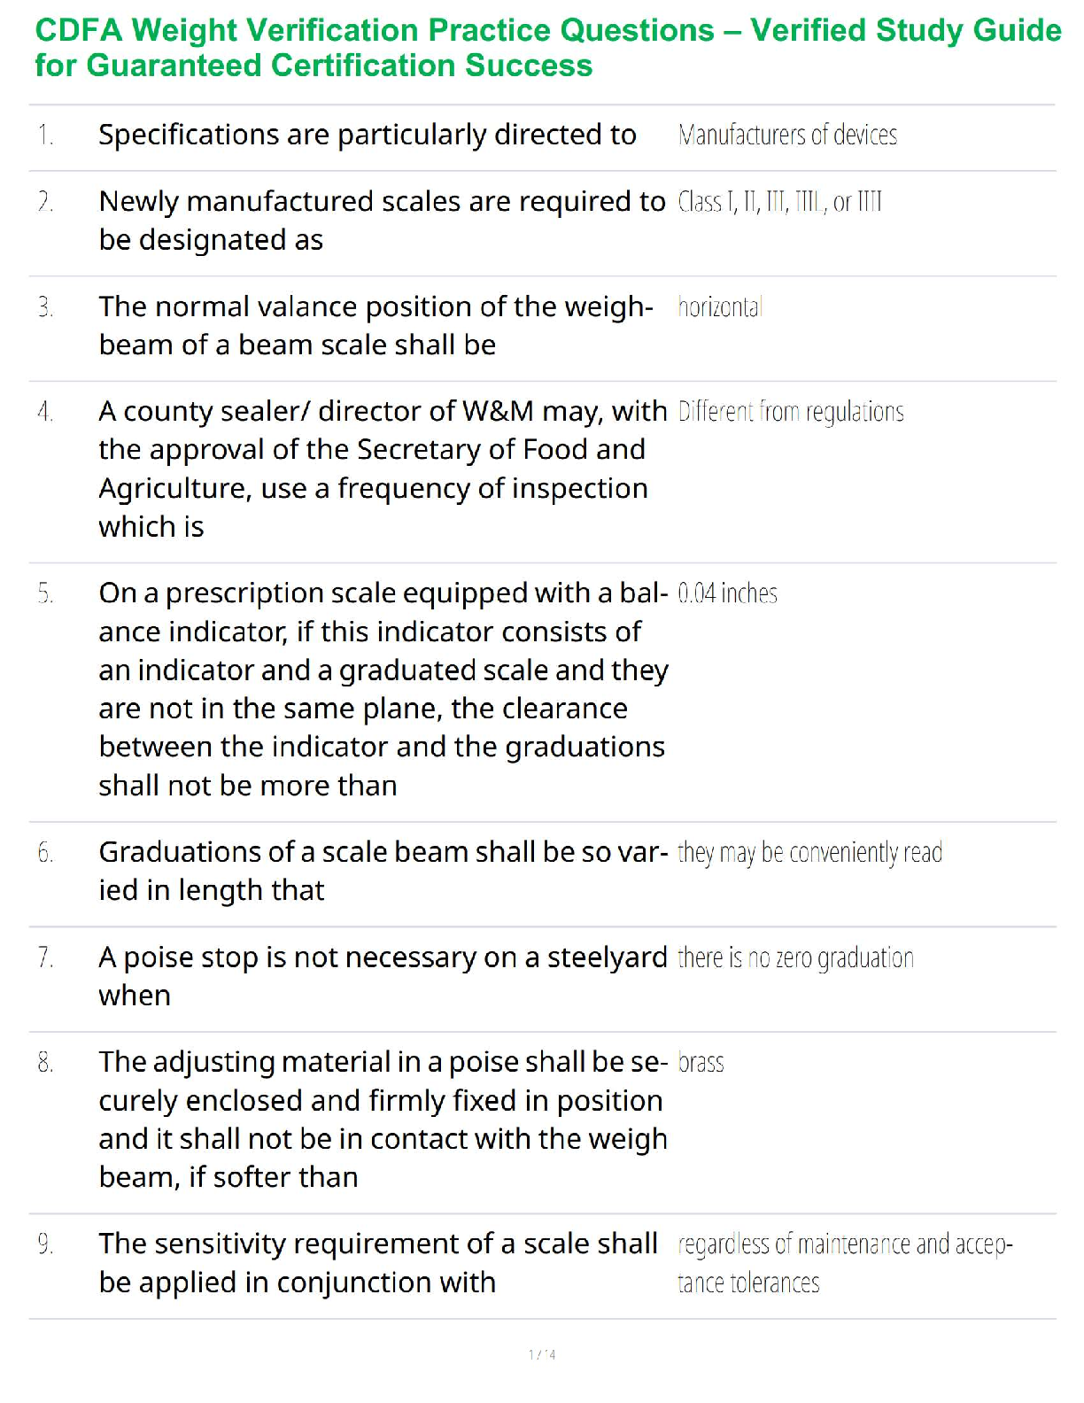The width and height of the screenshot is (1084, 1403).
Task: Click the answer 'horizontal'
Action: (x=719, y=307)
